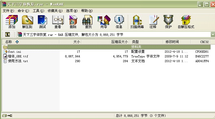Sort by CRC32 column header

[201, 42]
